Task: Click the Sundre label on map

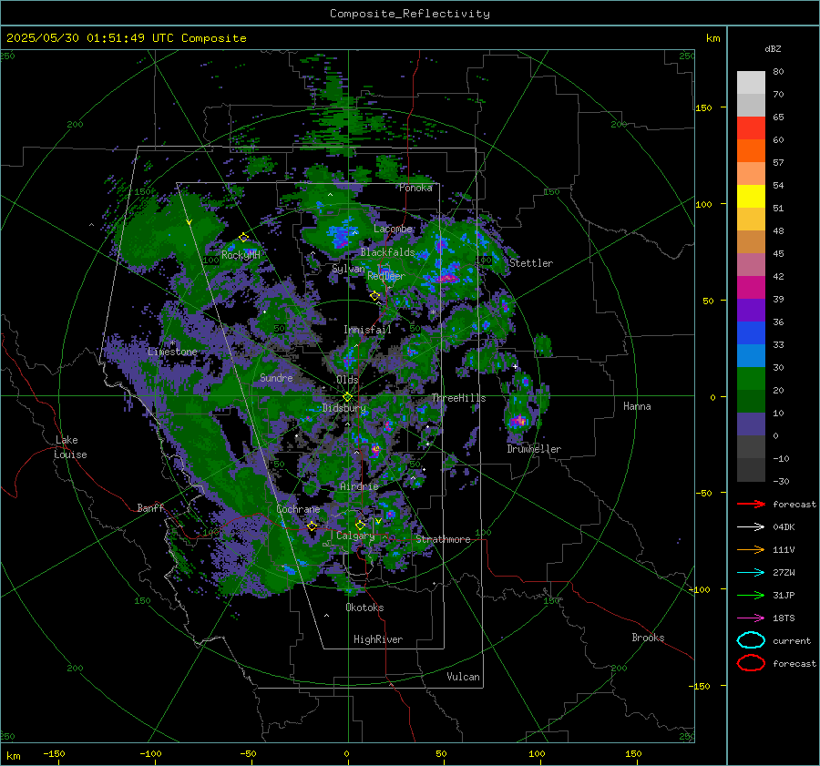Action: pyautogui.click(x=276, y=377)
